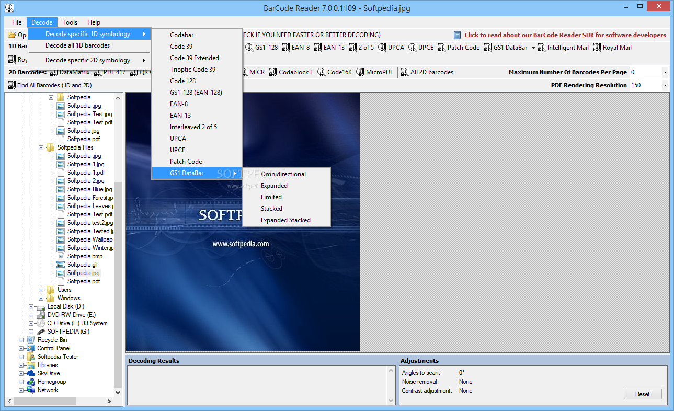Click the Code16K toolbar icon
The width and height of the screenshot is (674, 411).
click(x=321, y=72)
